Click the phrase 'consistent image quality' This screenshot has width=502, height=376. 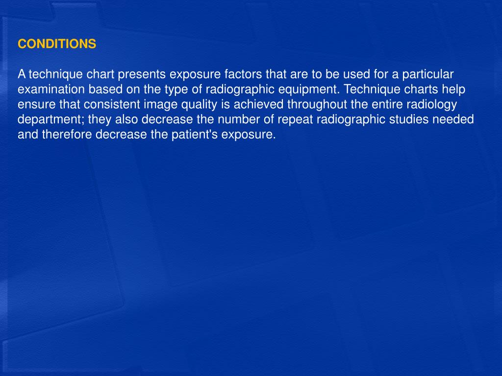(x=150, y=104)
